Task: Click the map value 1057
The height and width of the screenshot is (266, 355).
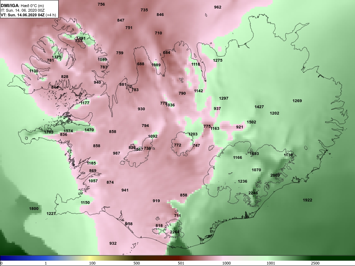Action: tap(93, 181)
